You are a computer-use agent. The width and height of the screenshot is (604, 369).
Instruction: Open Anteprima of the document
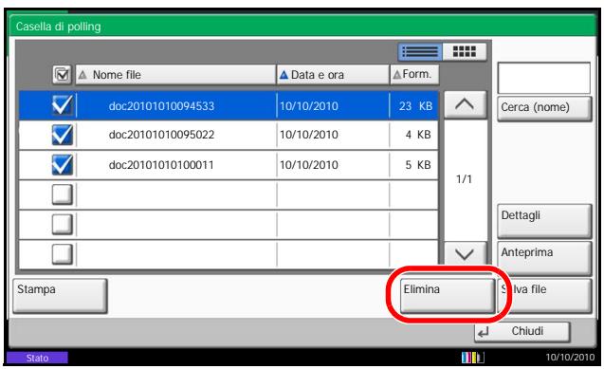pyautogui.click(x=544, y=258)
